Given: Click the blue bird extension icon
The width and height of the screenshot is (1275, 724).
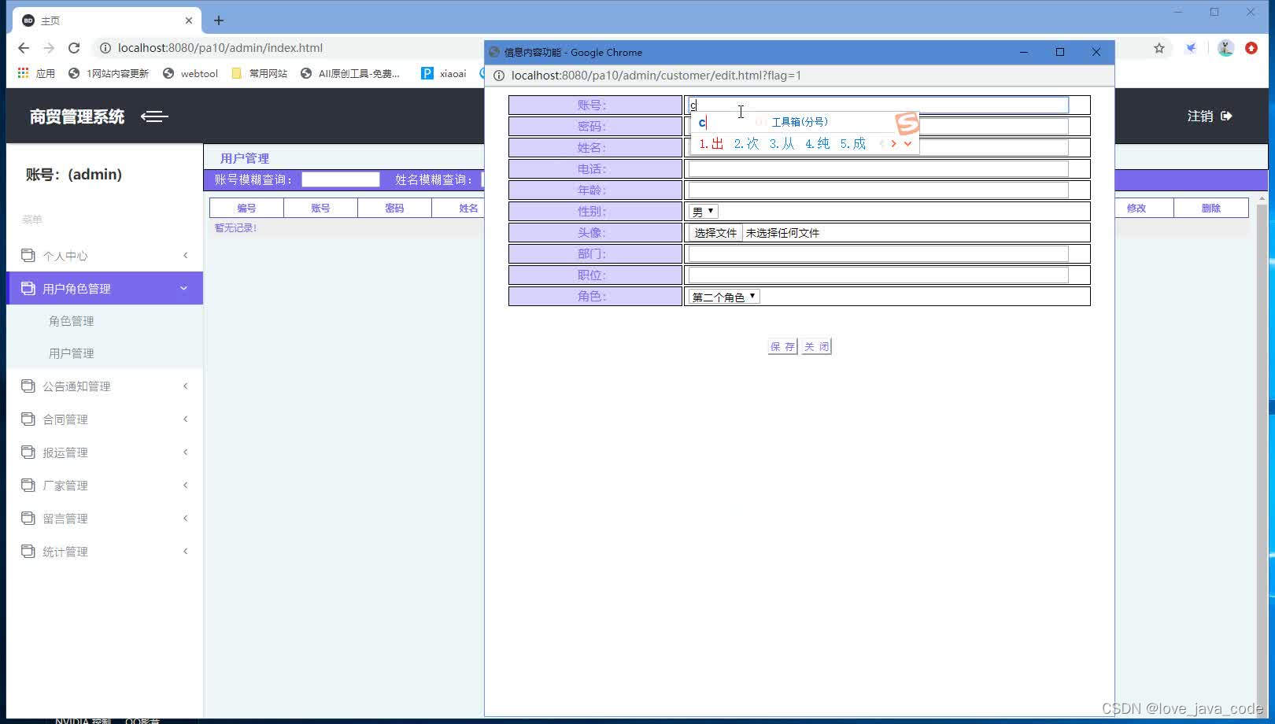Looking at the screenshot, I should coord(1192,48).
